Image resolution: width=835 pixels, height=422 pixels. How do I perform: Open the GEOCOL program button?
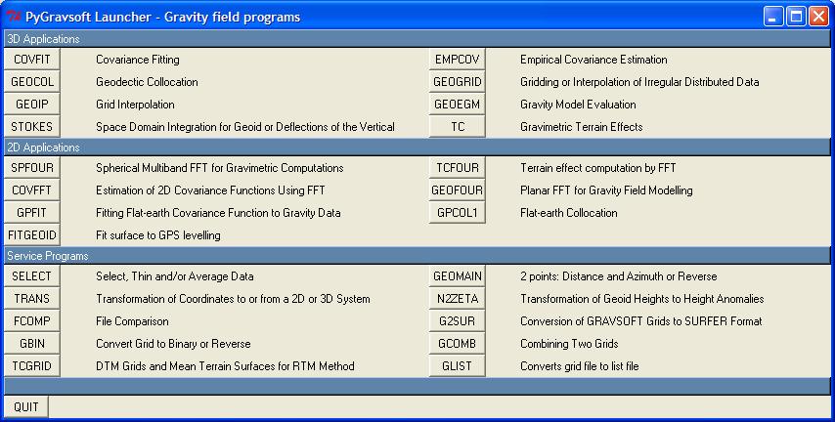[x=32, y=82]
